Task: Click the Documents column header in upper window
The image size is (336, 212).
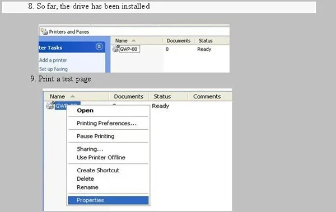Action: tap(179, 40)
